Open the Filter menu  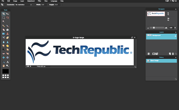point(39,1)
